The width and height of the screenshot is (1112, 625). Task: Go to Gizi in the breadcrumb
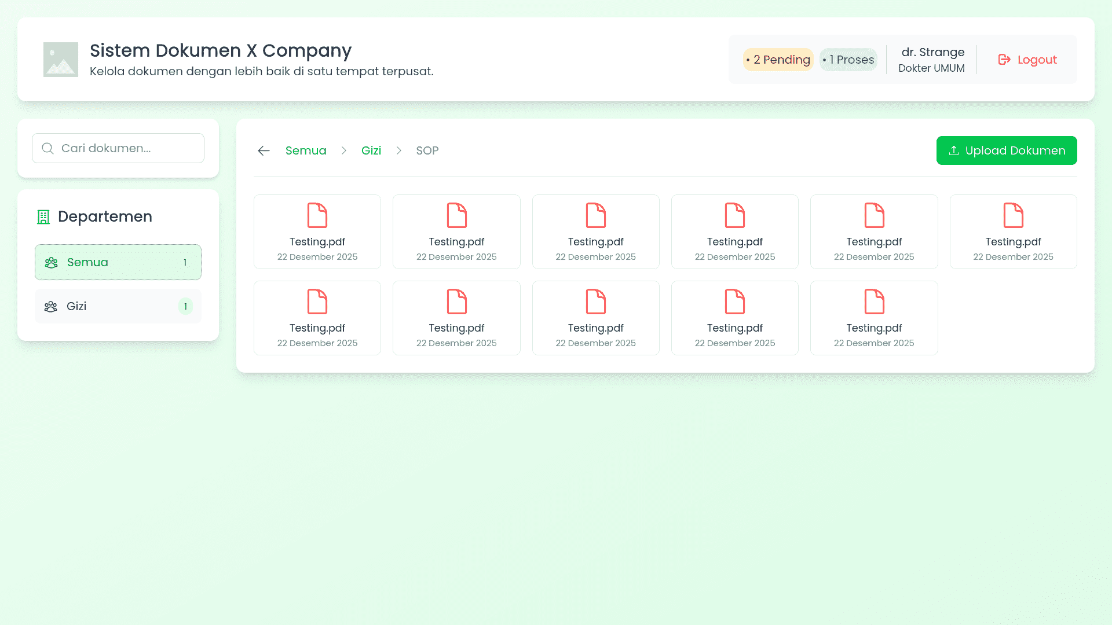371,150
